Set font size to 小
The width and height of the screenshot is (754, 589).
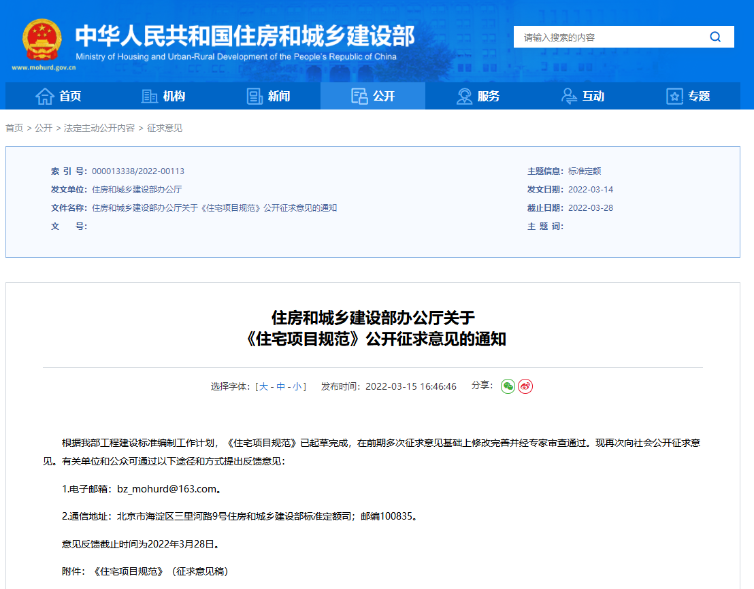297,387
